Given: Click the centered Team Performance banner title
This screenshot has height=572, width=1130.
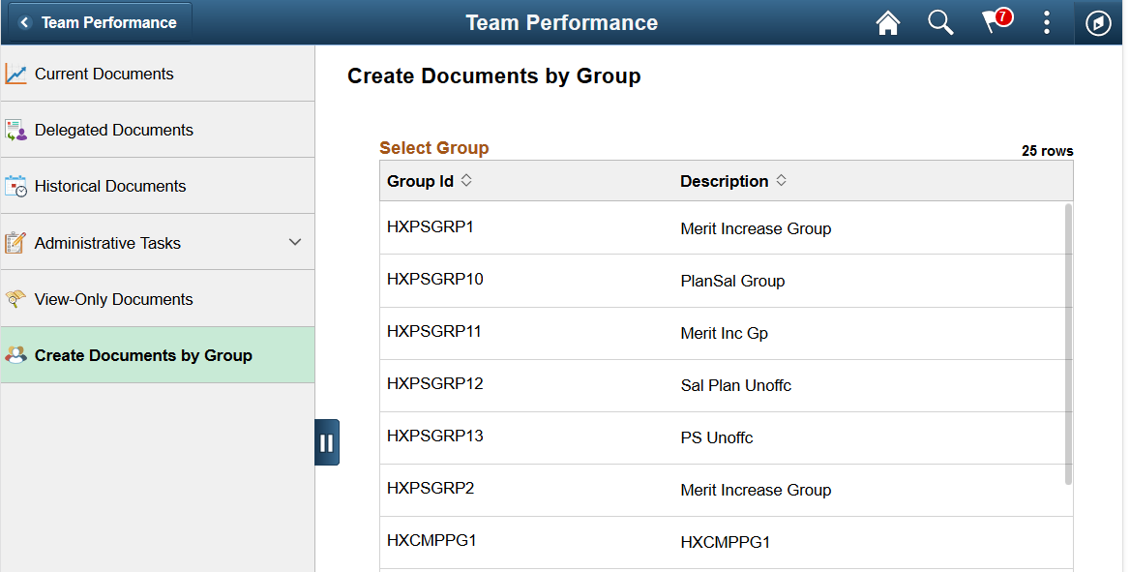Looking at the screenshot, I should (561, 22).
